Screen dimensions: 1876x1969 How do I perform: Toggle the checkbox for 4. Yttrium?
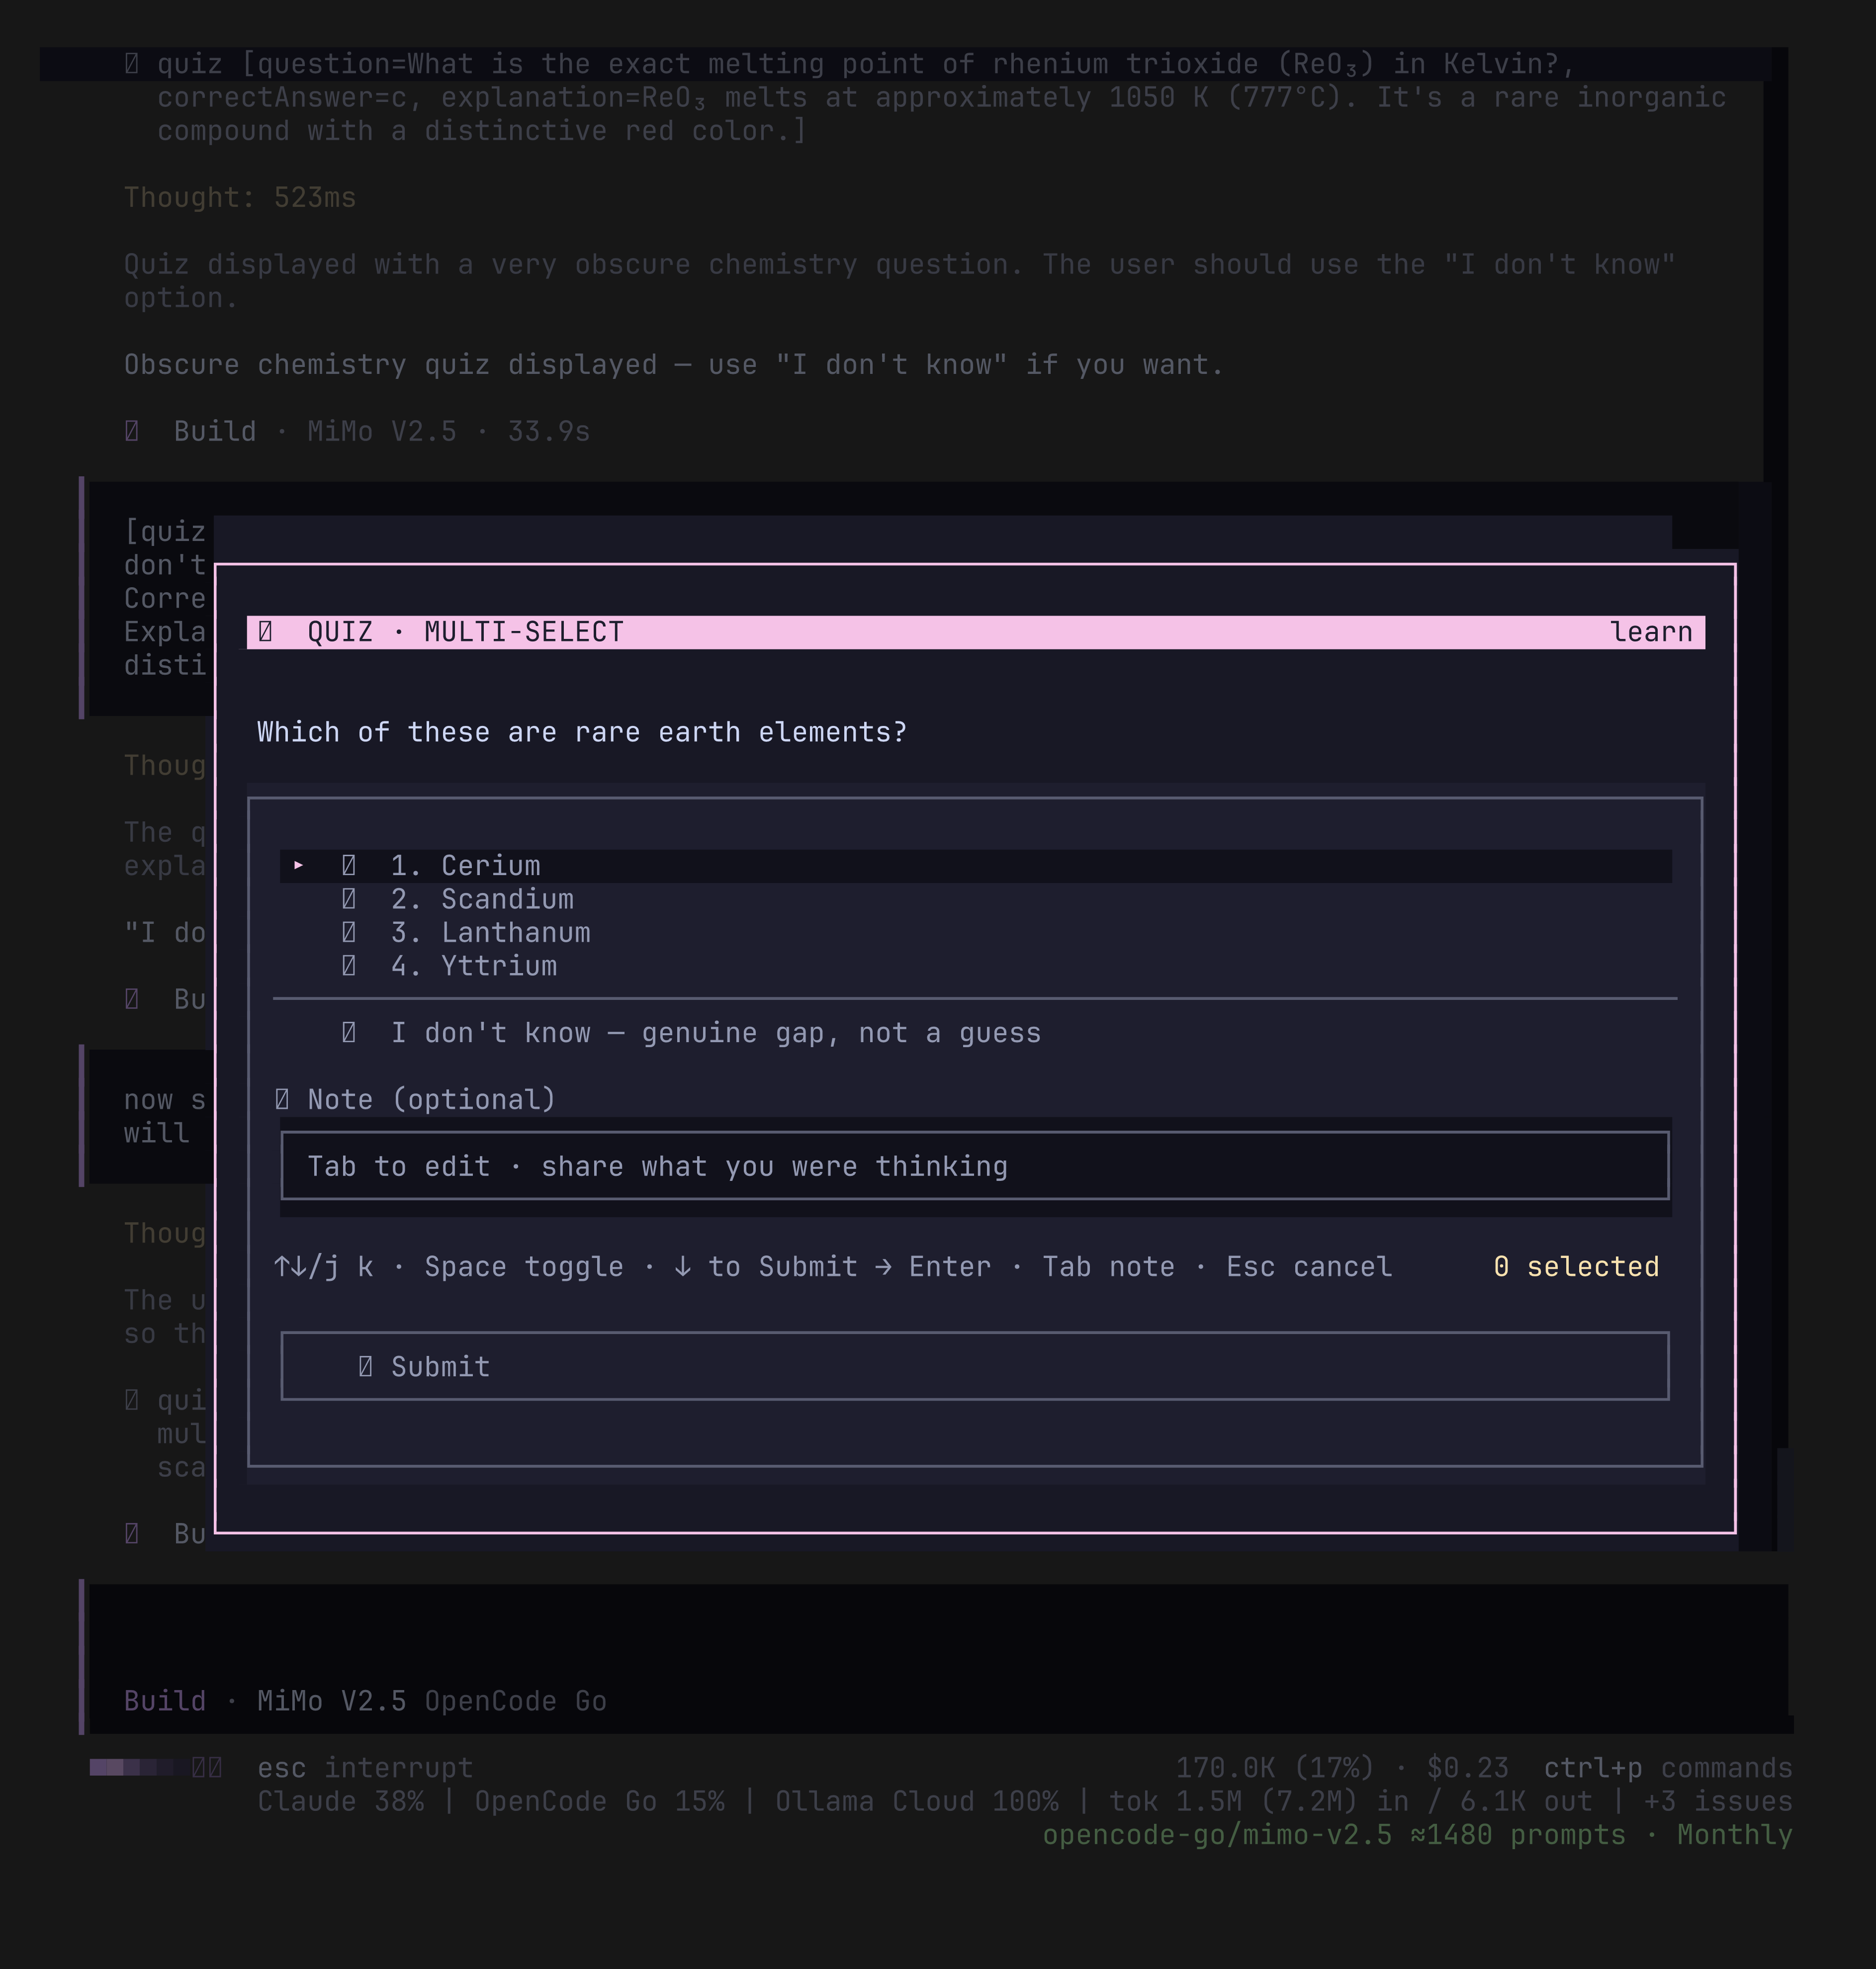(x=348, y=966)
